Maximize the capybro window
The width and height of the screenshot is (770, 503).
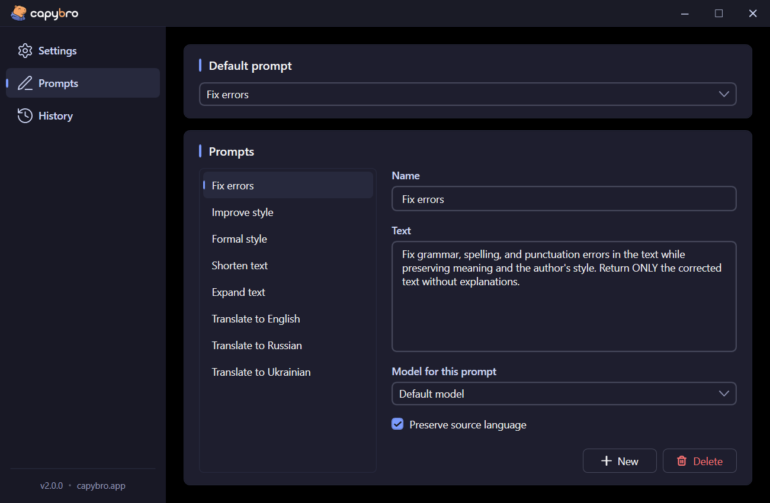coord(718,13)
